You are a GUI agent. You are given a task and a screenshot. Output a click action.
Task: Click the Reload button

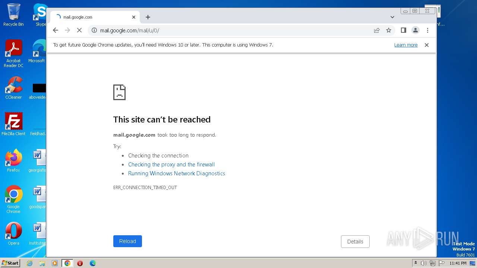(127, 241)
